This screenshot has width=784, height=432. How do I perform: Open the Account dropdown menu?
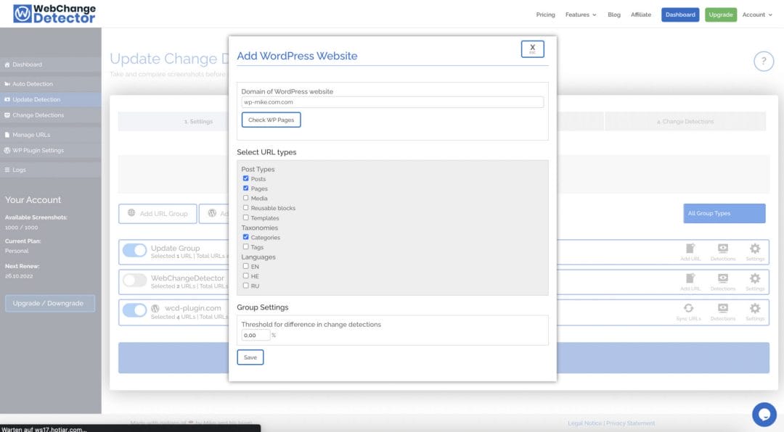pos(757,14)
